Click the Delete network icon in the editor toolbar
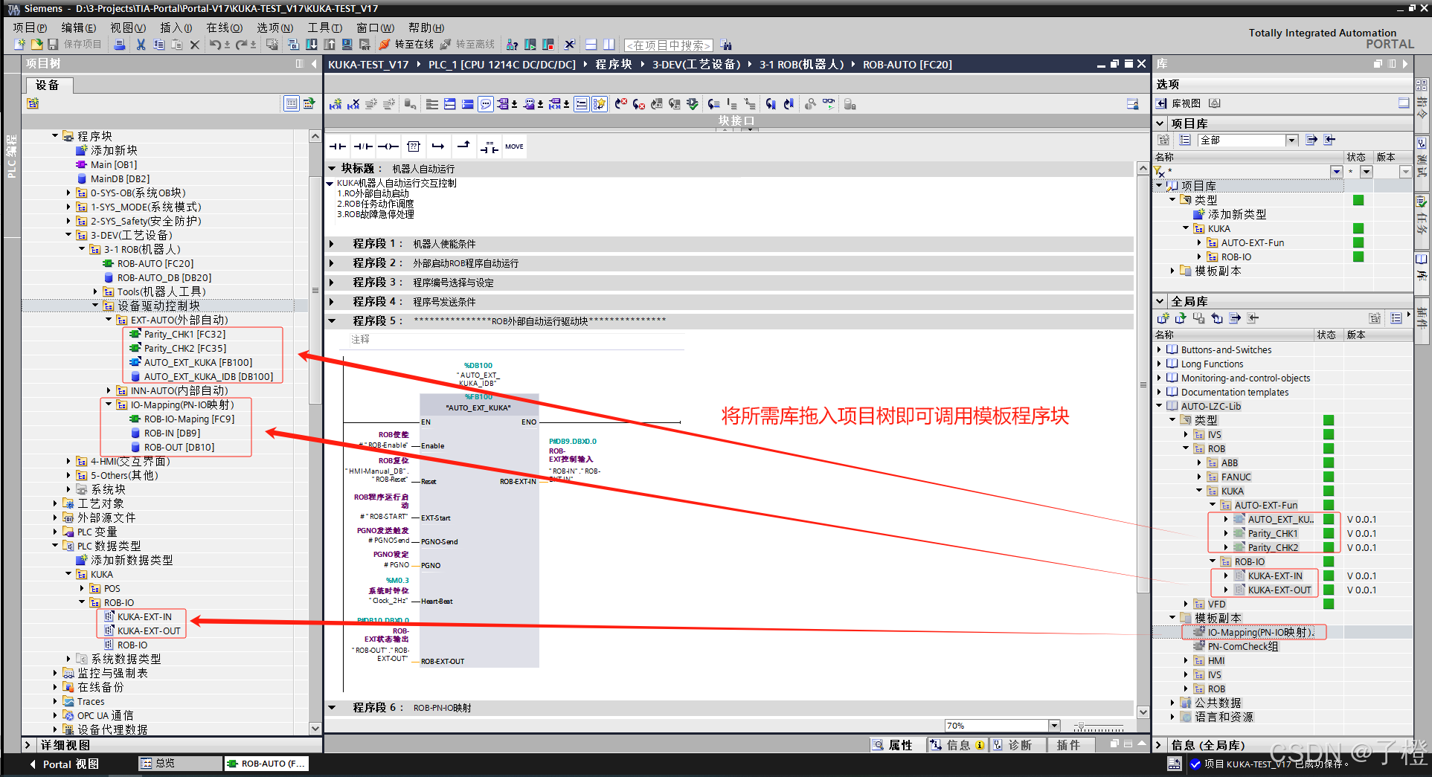The height and width of the screenshot is (777, 1432). point(354,104)
